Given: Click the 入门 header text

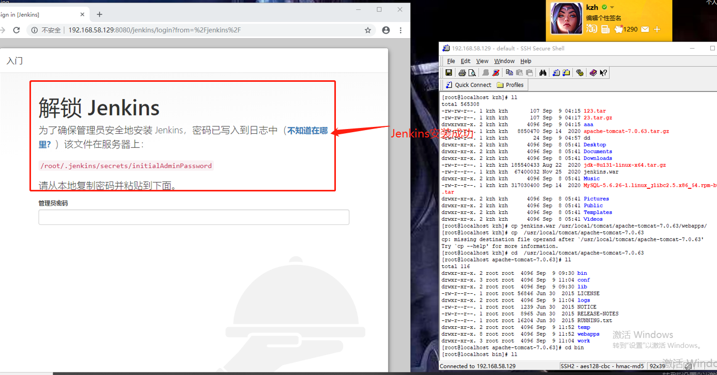Looking at the screenshot, I should click(14, 61).
